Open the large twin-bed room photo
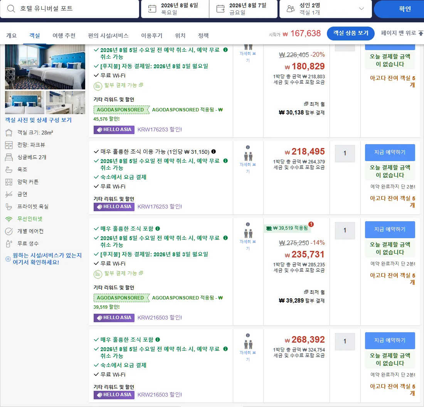Viewport: 424px width, 407px height. [45, 67]
